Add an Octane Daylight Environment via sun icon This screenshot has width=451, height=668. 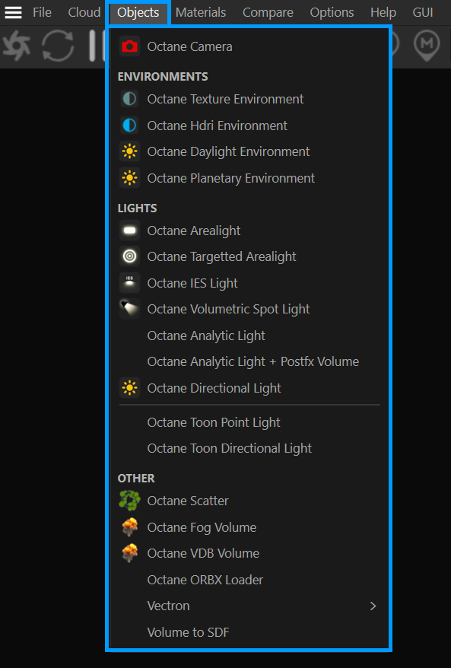(129, 151)
